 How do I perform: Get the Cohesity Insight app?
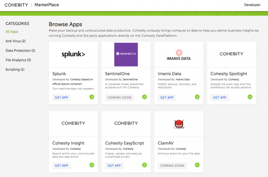pyautogui.click(x=61, y=165)
